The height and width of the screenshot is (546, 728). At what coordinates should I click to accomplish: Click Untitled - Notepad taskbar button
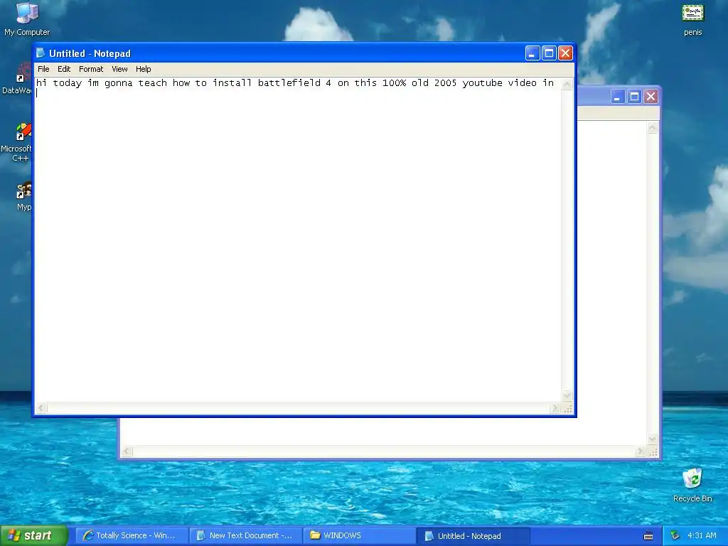(x=473, y=536)
